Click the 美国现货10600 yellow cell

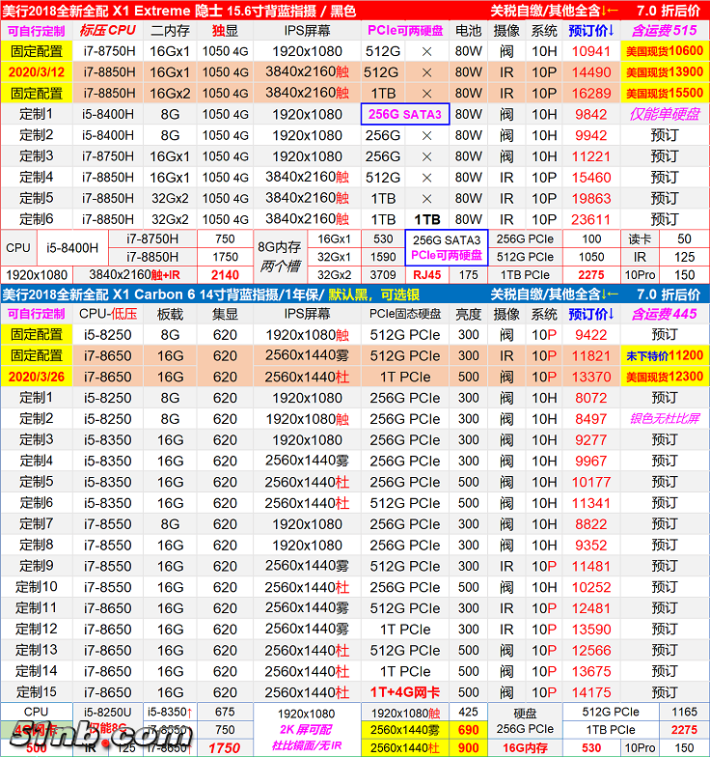click(665, 51)
